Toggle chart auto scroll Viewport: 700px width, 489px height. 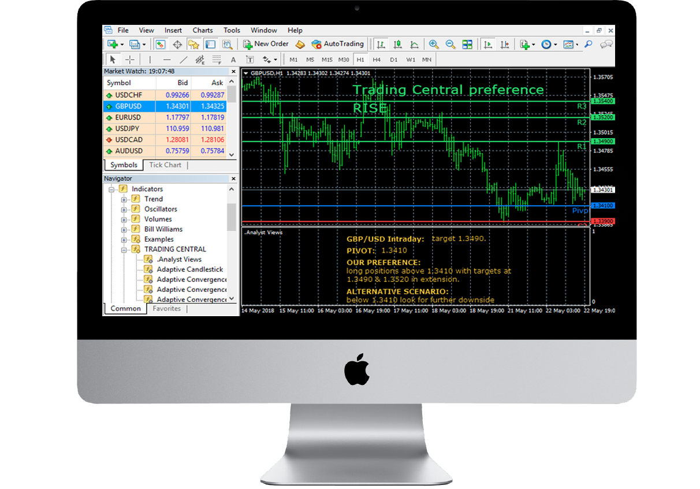pyautogui.click(x=489, y=44)
